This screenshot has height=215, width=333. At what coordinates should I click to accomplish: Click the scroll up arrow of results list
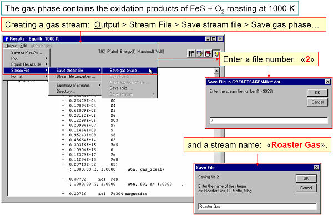click(216, 71)
